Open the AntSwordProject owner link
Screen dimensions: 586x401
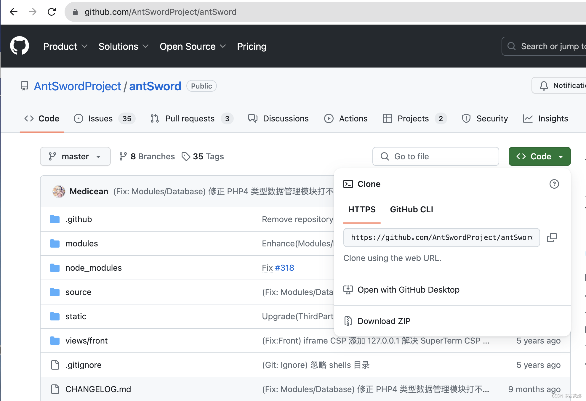click(x=77, y=86)
